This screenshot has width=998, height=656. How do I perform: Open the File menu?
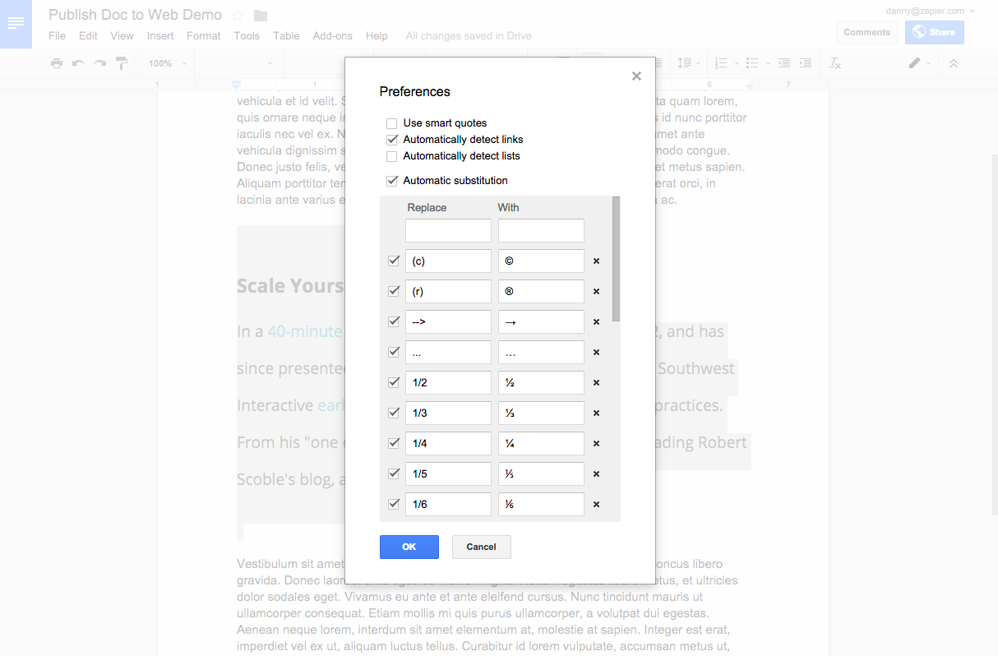[57, 36]
